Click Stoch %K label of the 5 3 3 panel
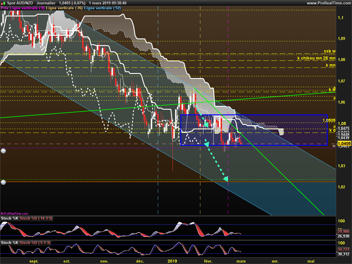The image size is (352, 264). (9, 243)
